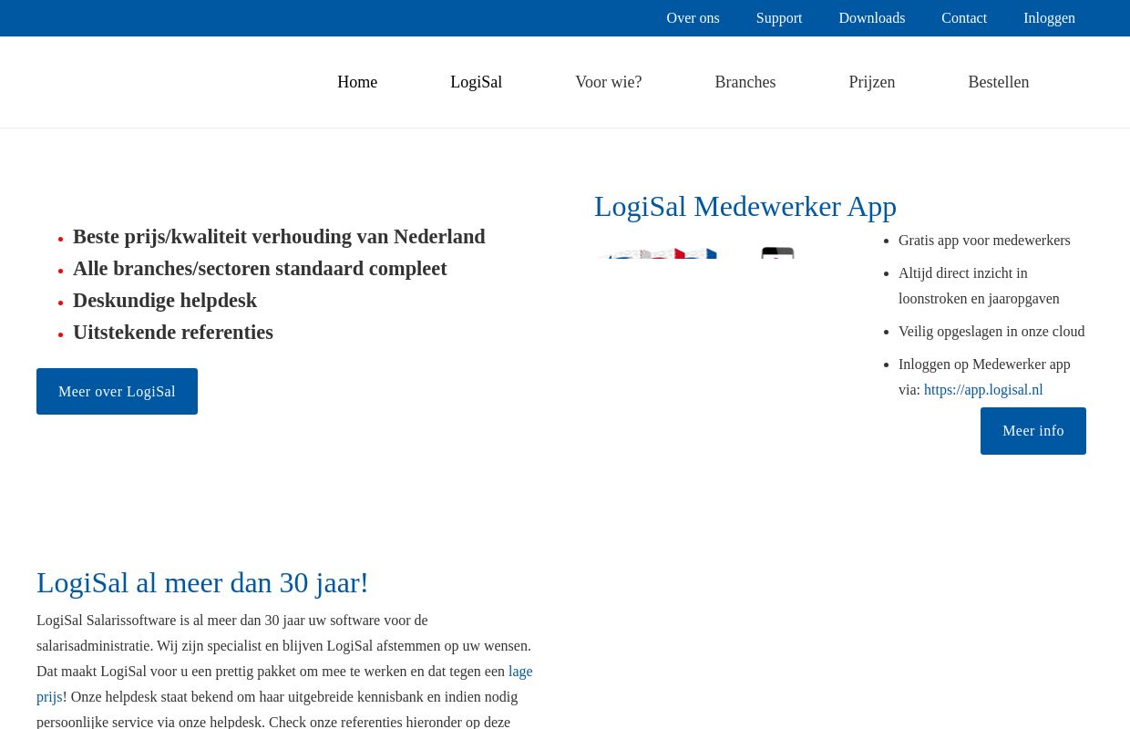Go to the Home page
The width and height of the screenshot is (1130, 729).
pos(357,82)
